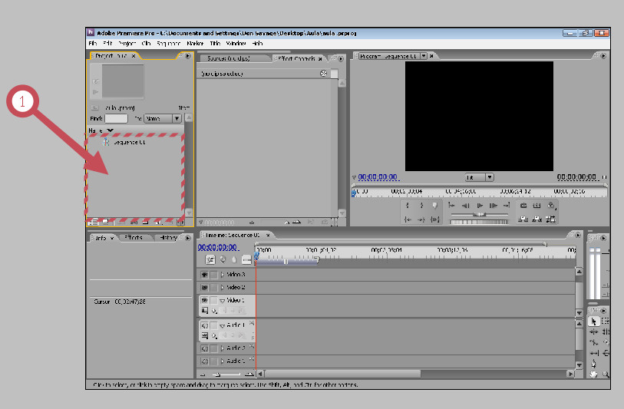Open the Program monitor zoom level dropdown
This screenshot has height=409, width=624.
pos(480,177)
